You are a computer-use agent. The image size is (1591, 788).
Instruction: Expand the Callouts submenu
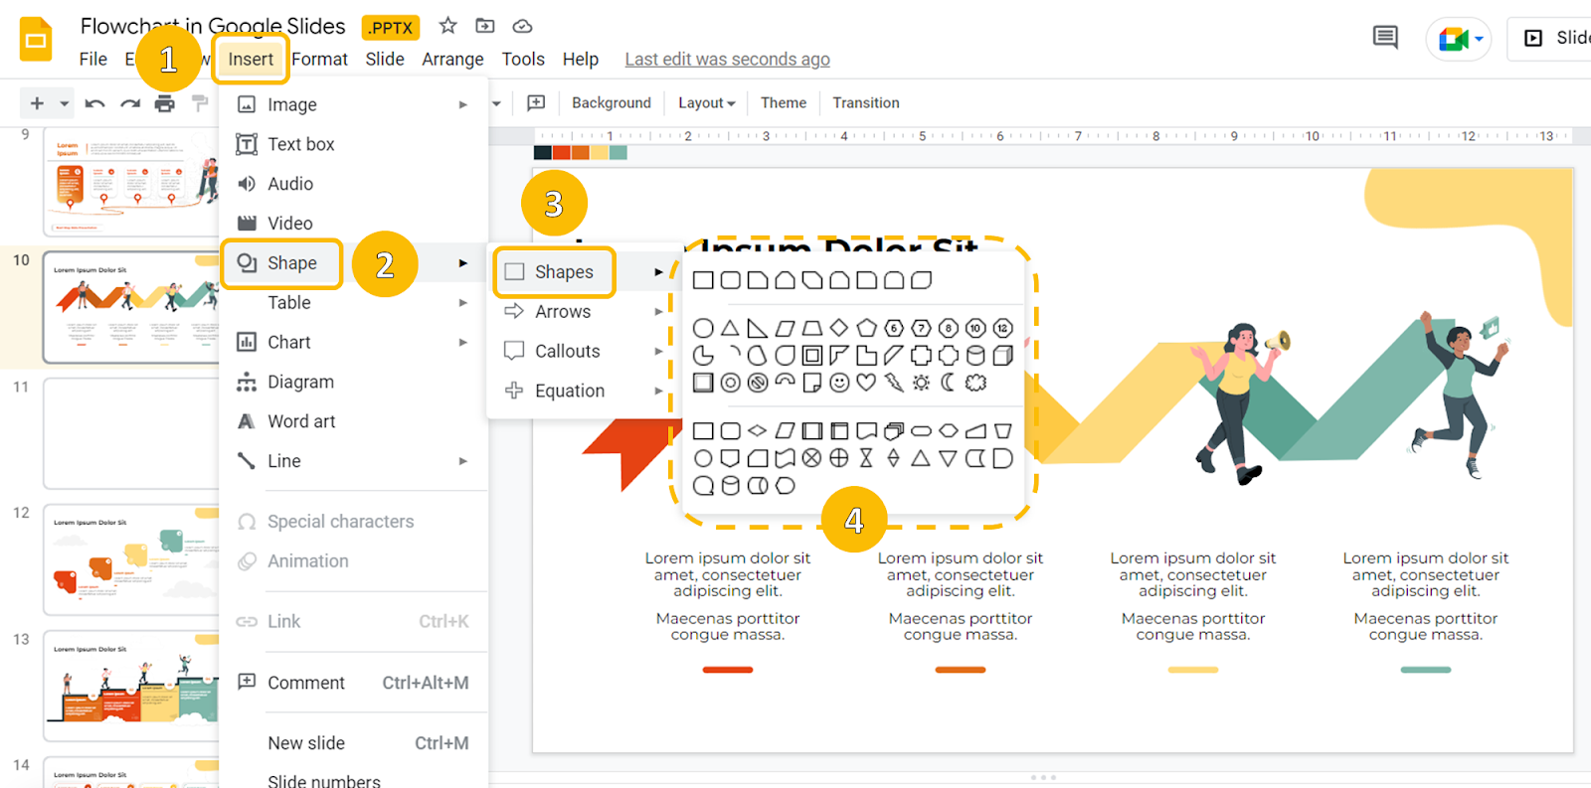584,351
